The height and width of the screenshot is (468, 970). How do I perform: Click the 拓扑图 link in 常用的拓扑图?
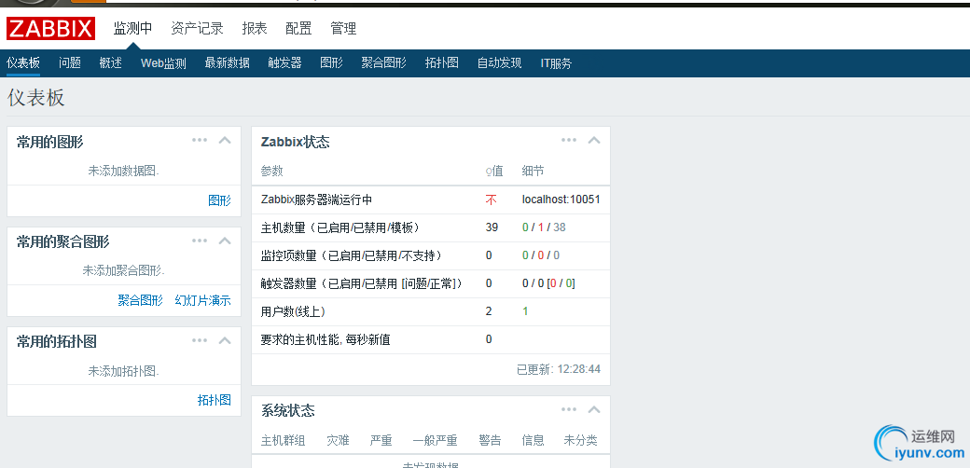coord(214,400)
